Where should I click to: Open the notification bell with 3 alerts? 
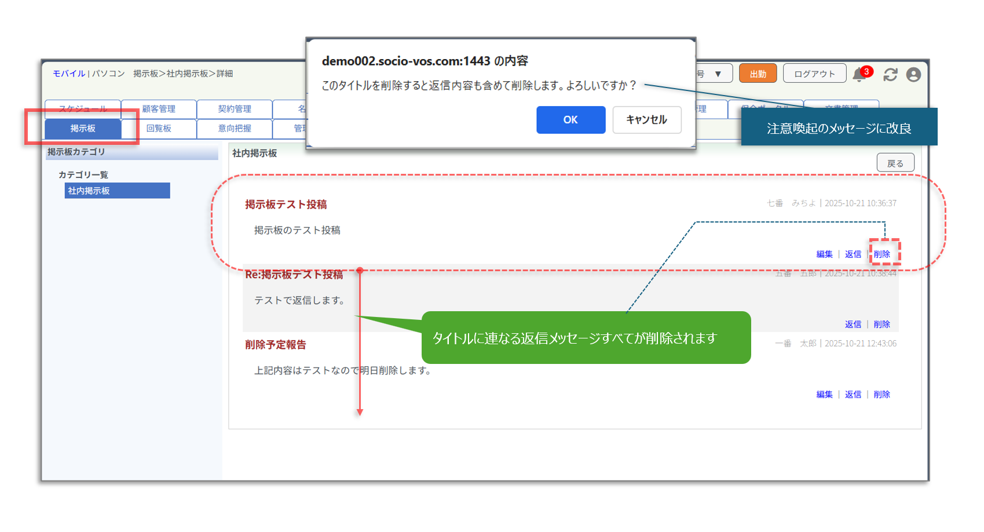pyautogui.click(x=860, y=75)
